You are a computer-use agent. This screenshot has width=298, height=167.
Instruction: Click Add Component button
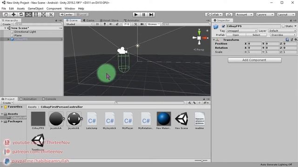pos(255,60)
